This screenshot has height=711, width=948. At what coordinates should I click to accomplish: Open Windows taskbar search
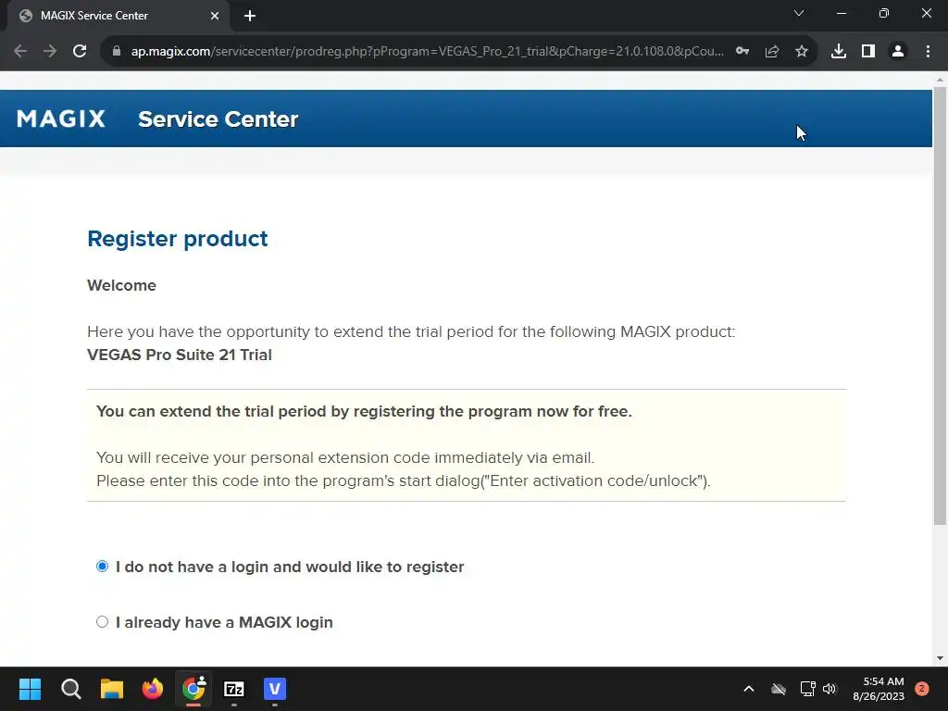point(70,689)
